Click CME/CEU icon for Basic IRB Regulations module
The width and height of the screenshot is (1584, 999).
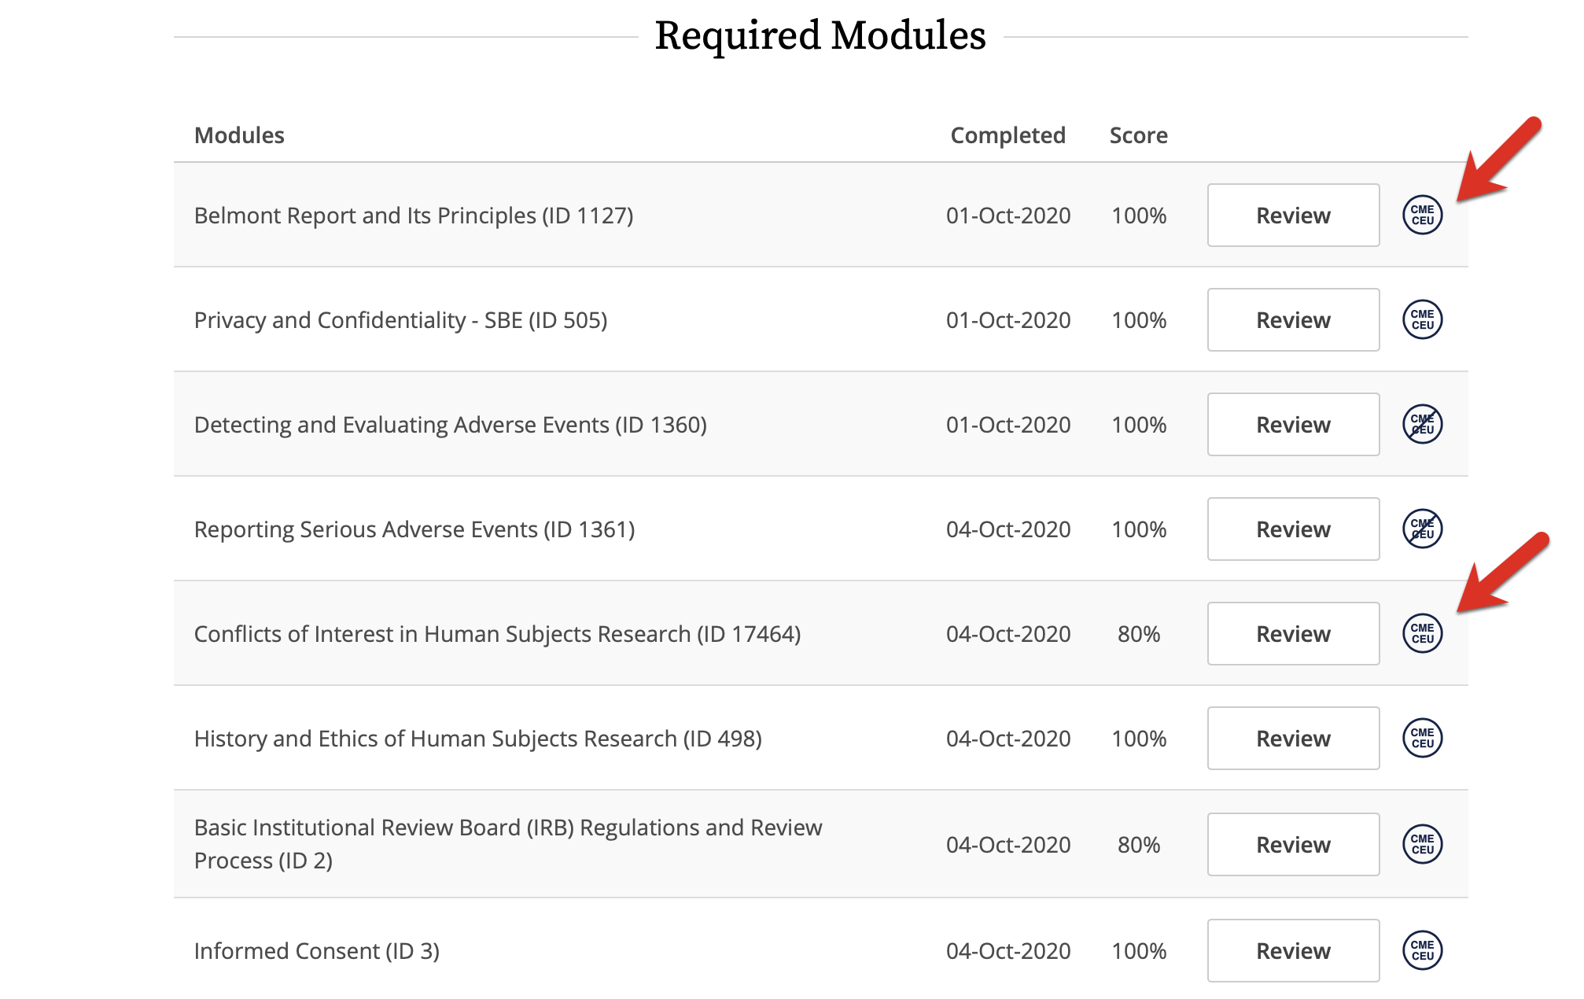click(x=1423, y=845)
